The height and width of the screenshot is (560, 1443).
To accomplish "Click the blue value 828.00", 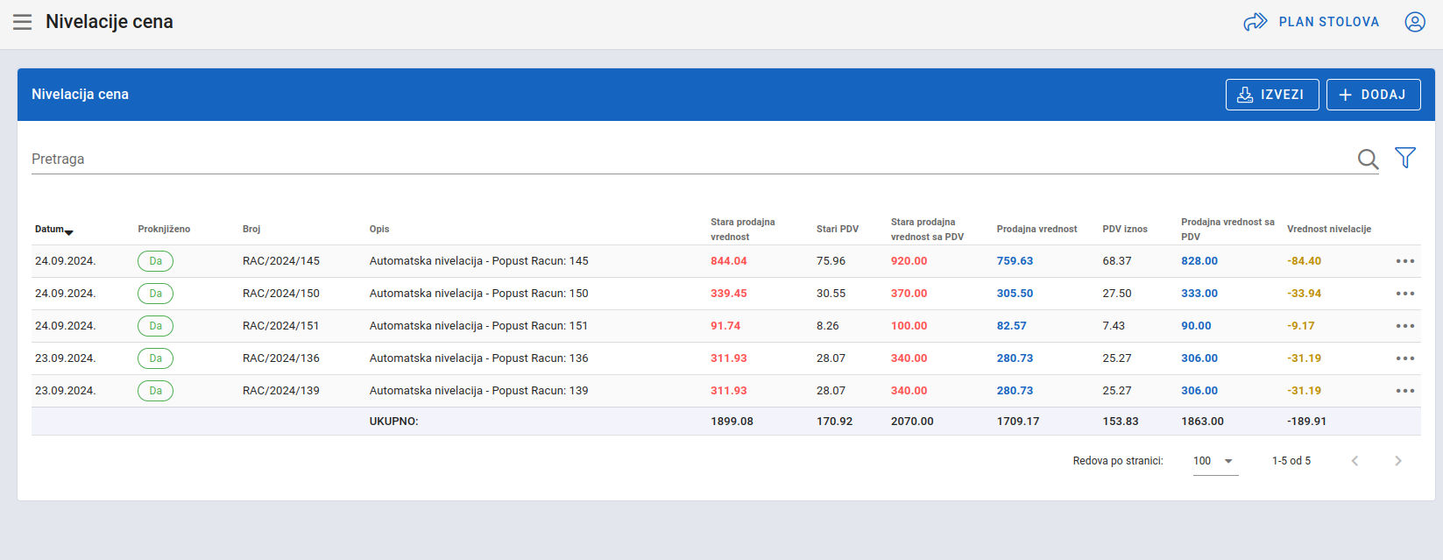I will coord(1199,261).
